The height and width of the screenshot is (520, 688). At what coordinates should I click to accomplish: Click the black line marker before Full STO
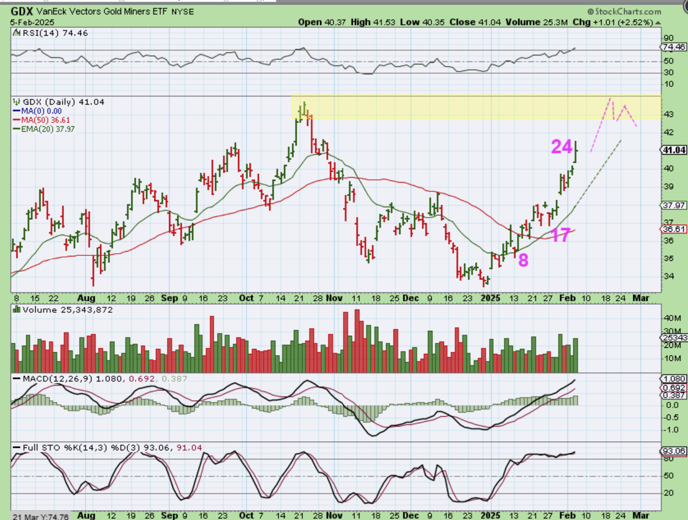[x=15, y=448]
